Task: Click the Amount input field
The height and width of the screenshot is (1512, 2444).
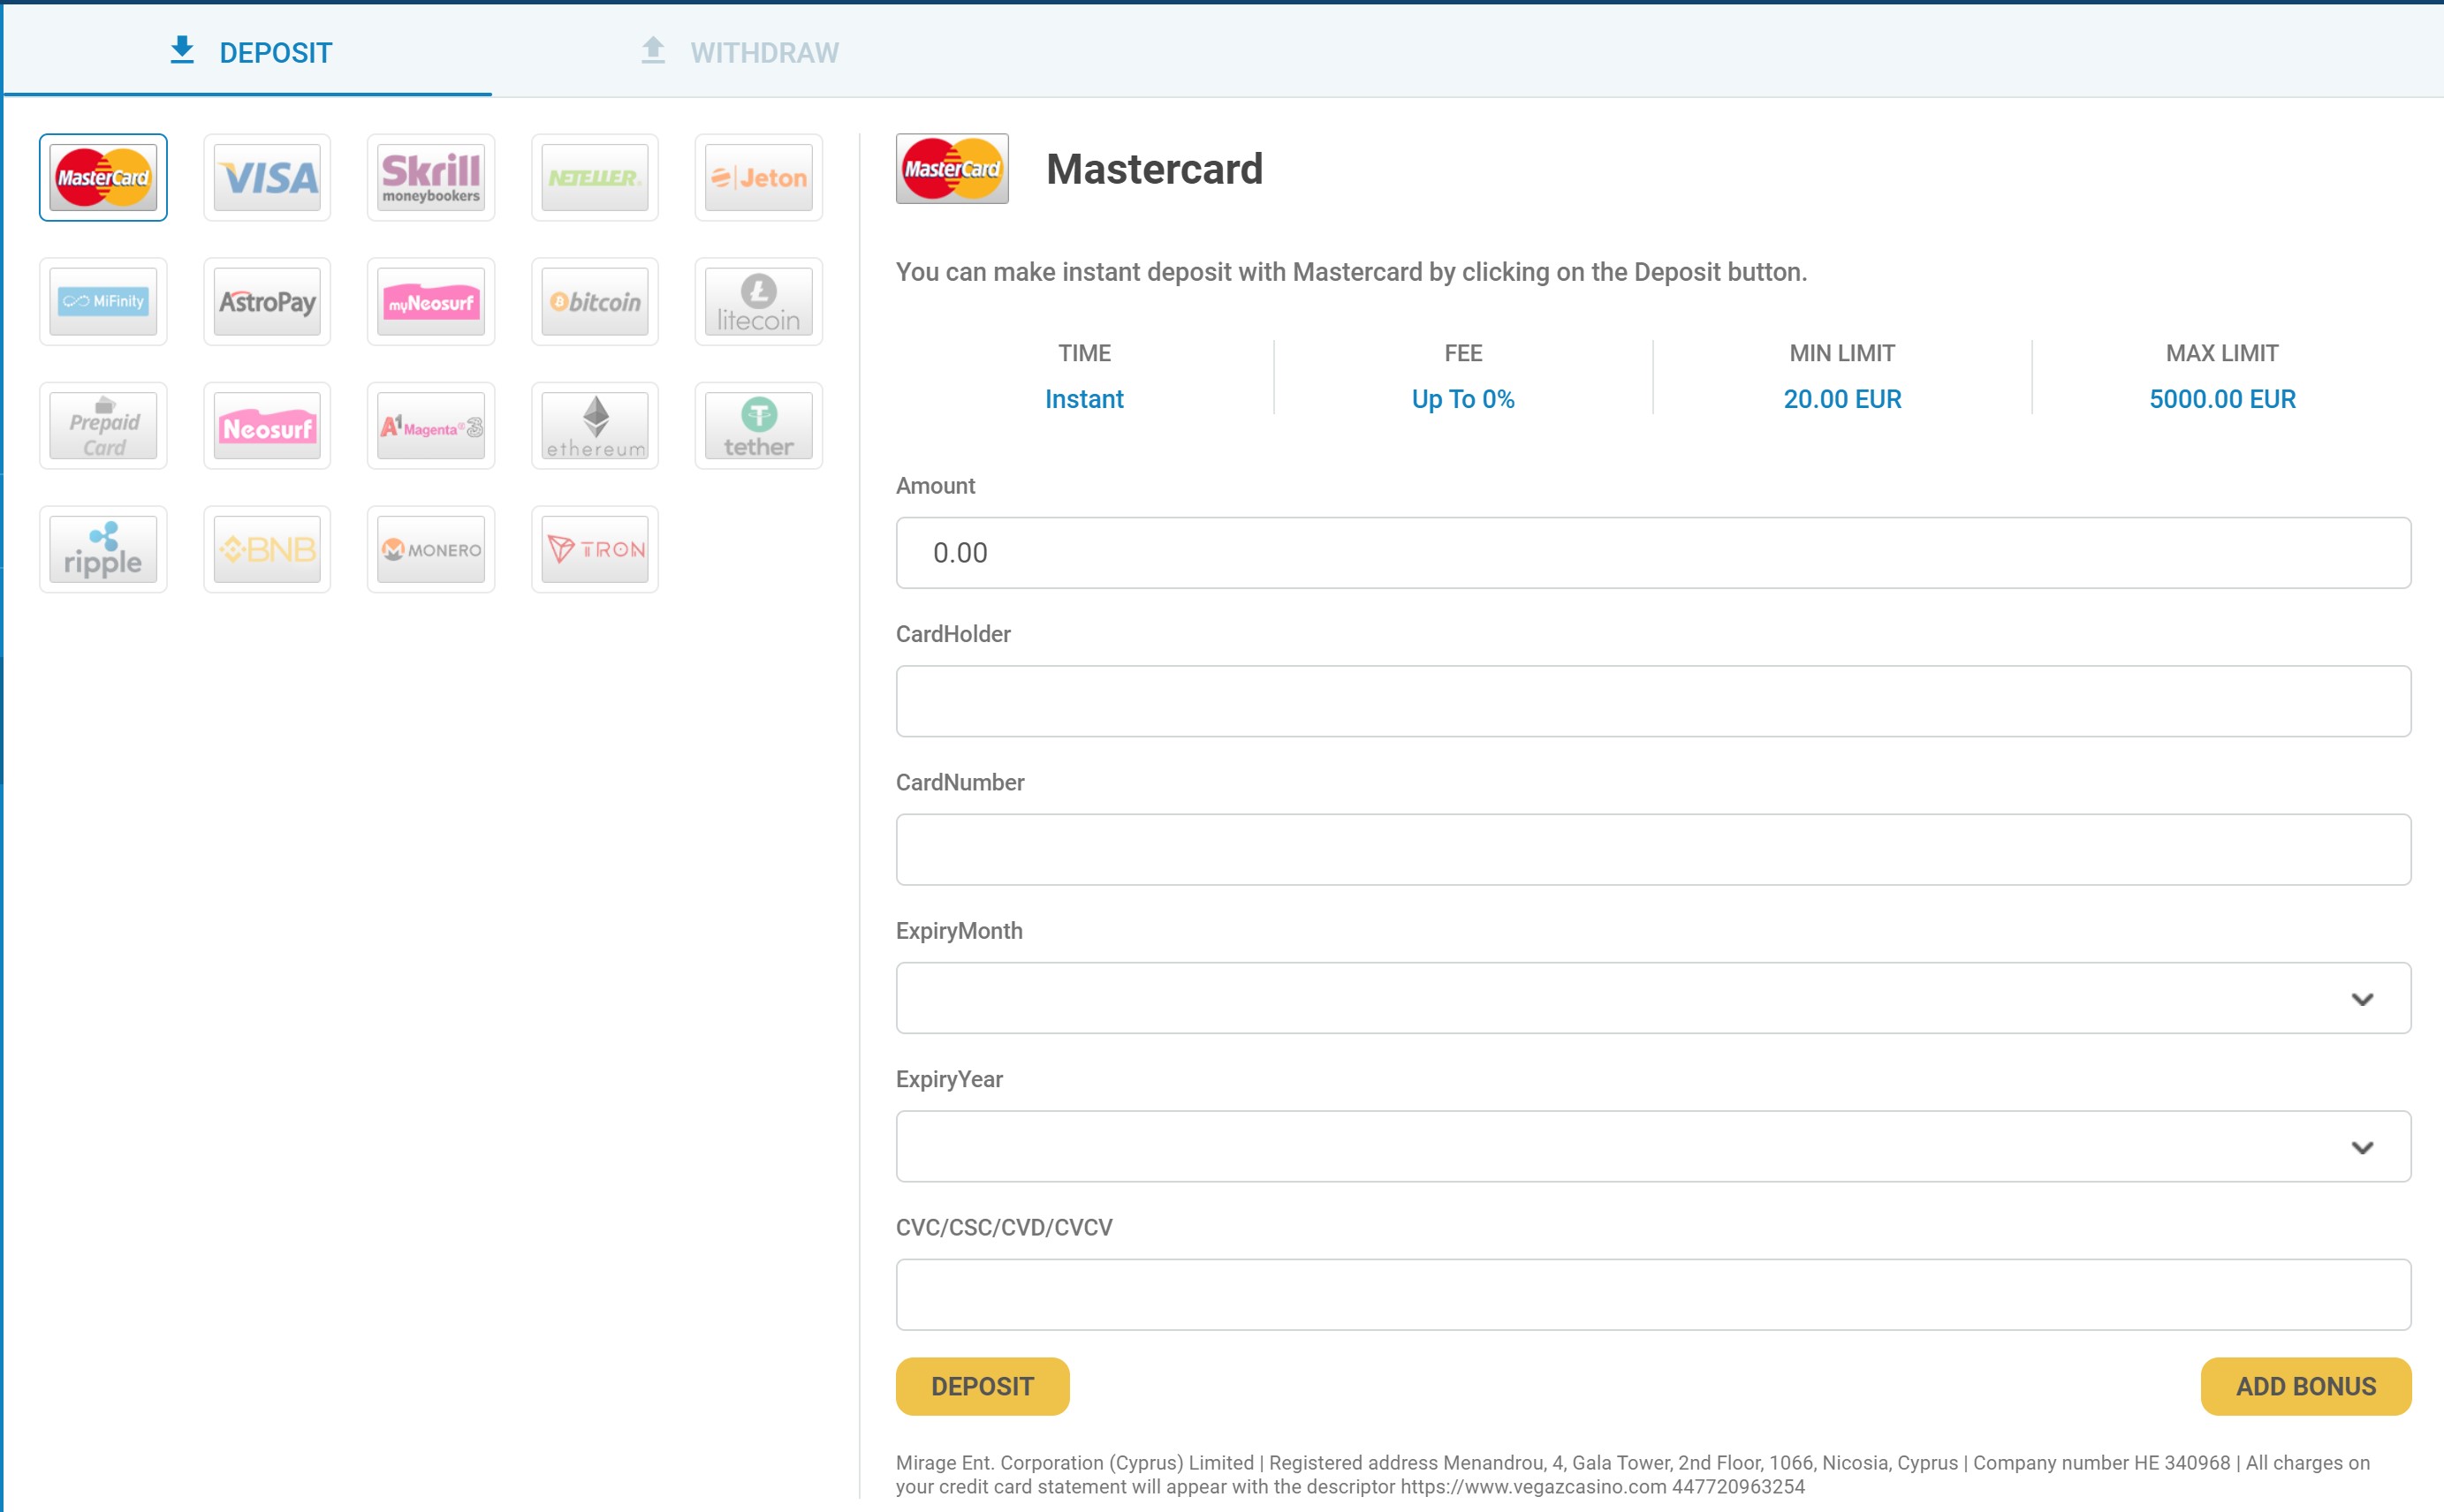Action: [1652, 553]
